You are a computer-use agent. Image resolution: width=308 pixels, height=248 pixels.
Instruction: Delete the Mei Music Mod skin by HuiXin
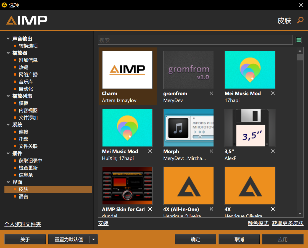click(150, 151)
